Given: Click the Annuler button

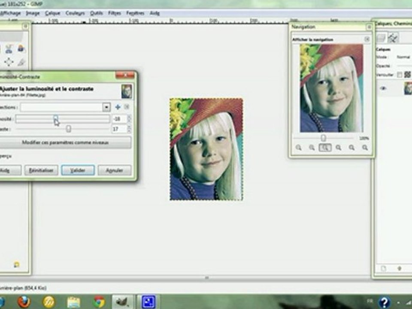Looking at the screenshot, I should pyautogui.click(x=114, y=170).
